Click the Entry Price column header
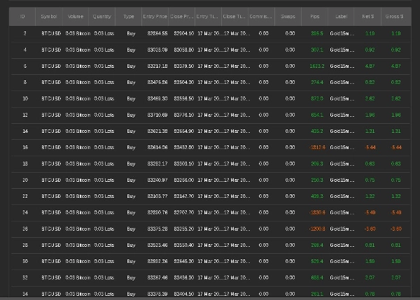Viewport: 420px width, 300px height. click(155, 15)
